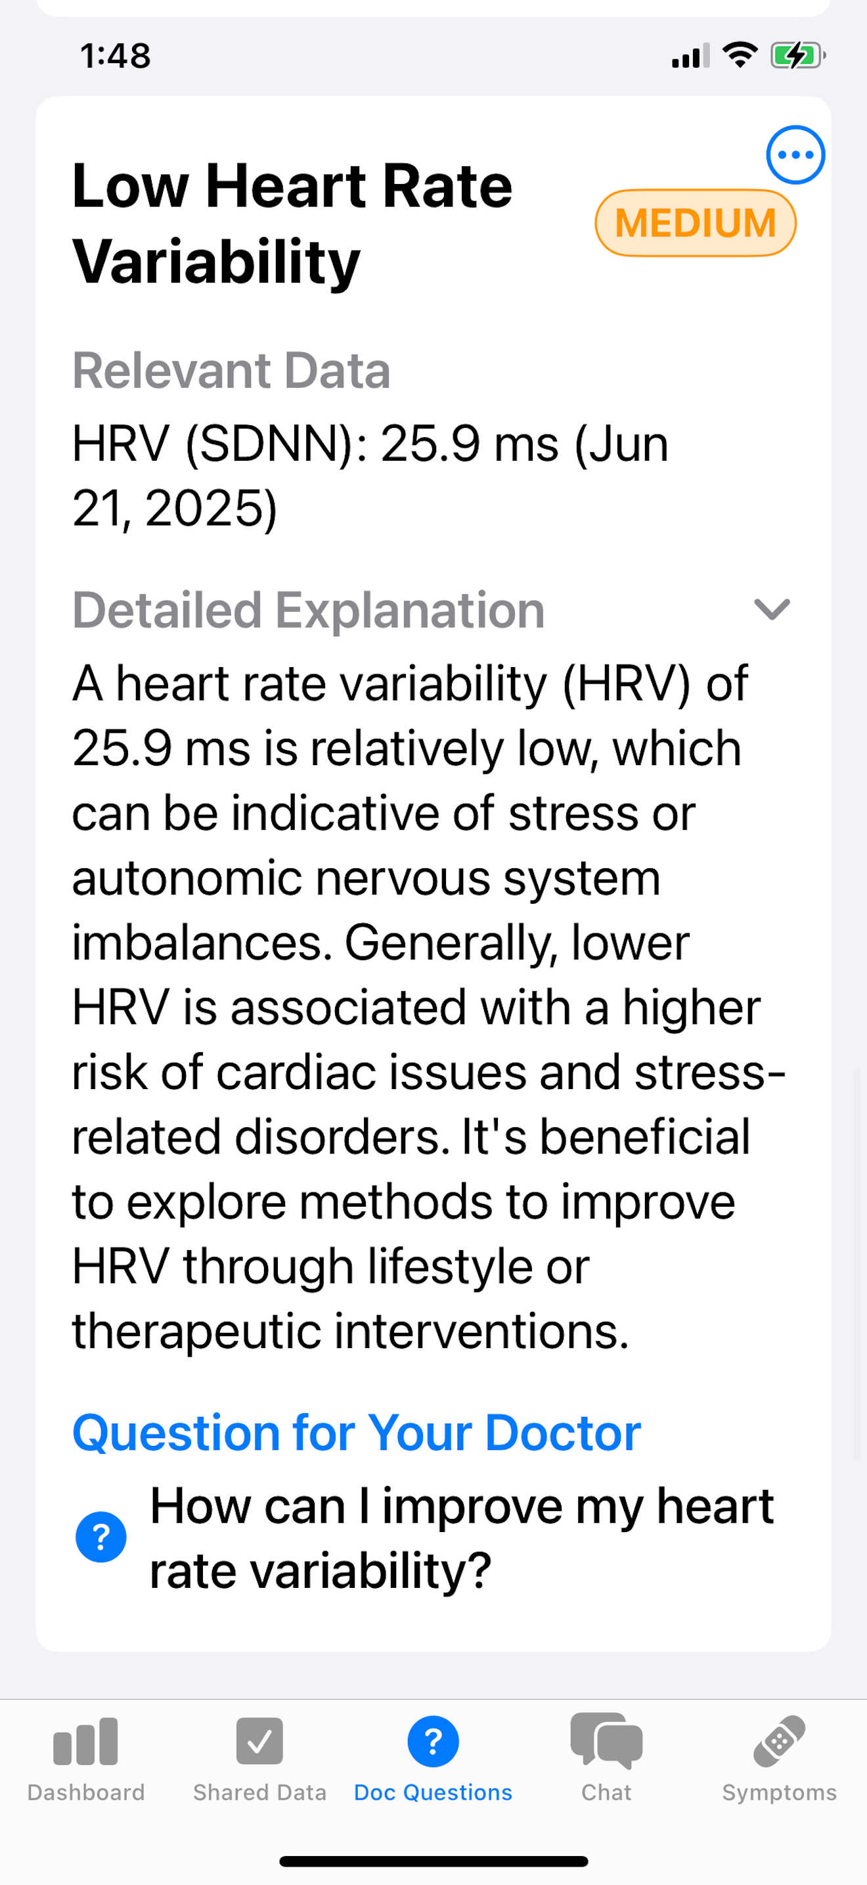Tap the battery charging status icon
867x1885 pixels.
click(x=797, y=55)
